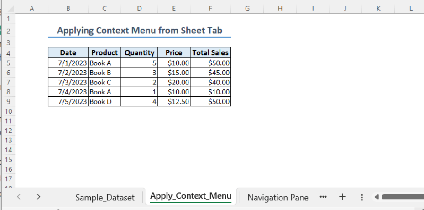This screenshot has height=210, width=424.
Task: Select price $10.00 in 7/1/2023 row
Action: click(174, 63)
